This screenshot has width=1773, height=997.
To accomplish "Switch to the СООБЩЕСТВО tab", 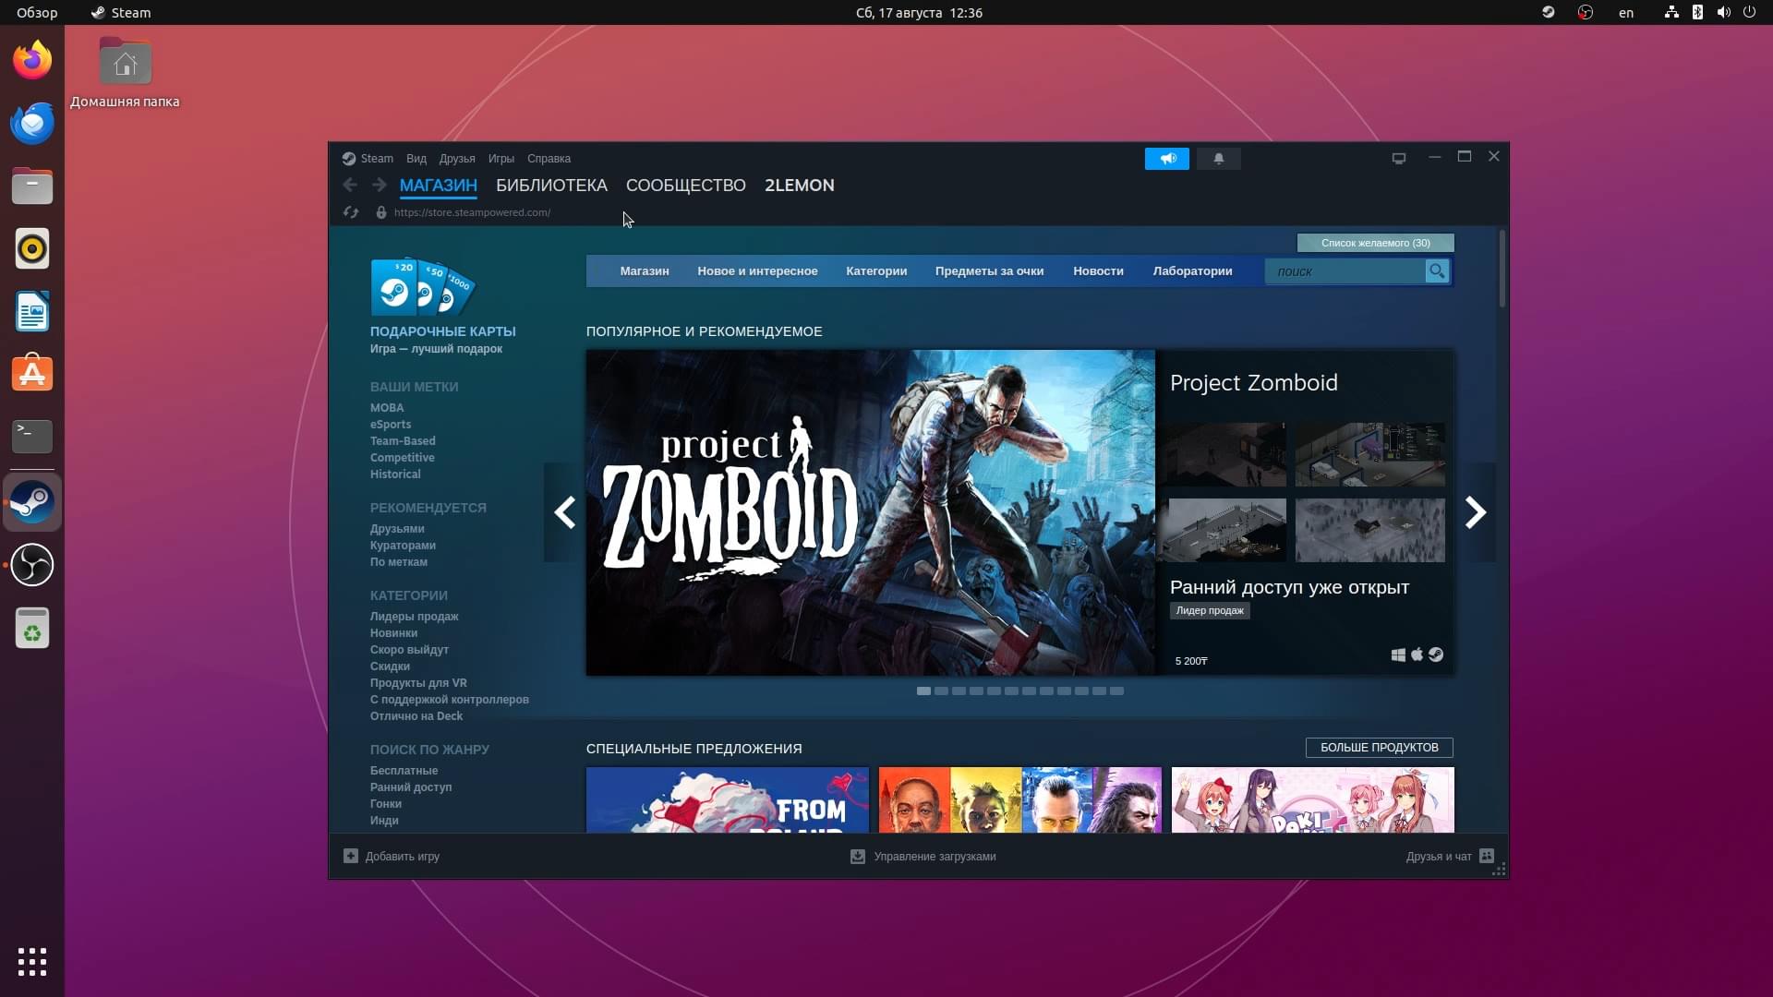I will click(x=686, y=186).
